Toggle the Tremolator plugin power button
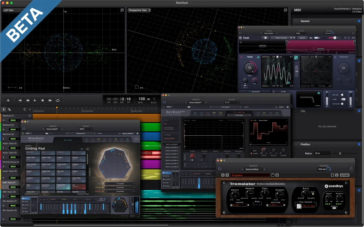Screen dimensions: 364x227 click(x=220, y=168)
